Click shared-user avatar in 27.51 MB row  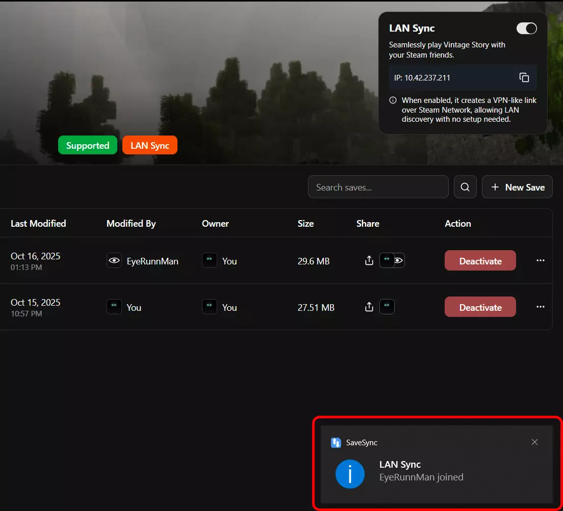[387, 307]
